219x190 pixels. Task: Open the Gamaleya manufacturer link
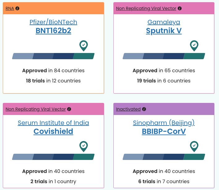(x=164, y=22)
